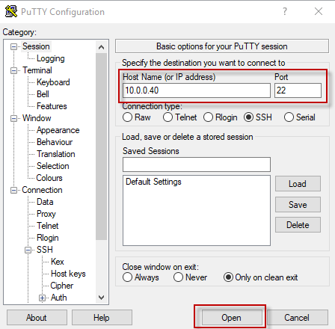
Task: Close the PuTTY Configuration dialog
Action: click(x=319, y=11)
